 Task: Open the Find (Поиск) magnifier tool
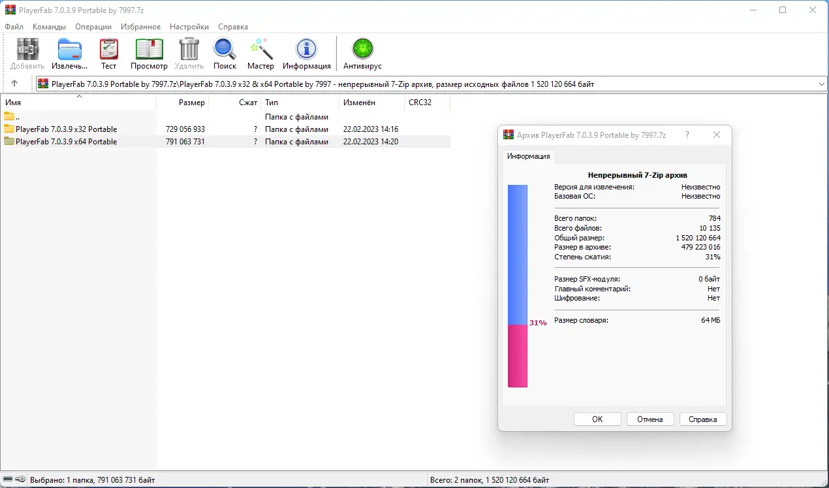pos(225,49)
